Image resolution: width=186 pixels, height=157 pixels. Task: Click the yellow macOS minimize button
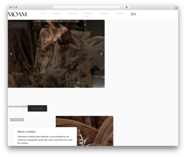[13, 7]
